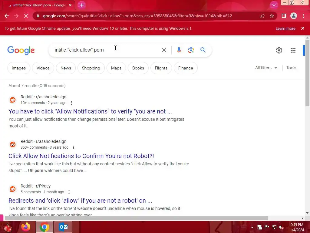This screenshot has height=233, width=310.
Task: Open the network tray icon
Action: point(274,227)
